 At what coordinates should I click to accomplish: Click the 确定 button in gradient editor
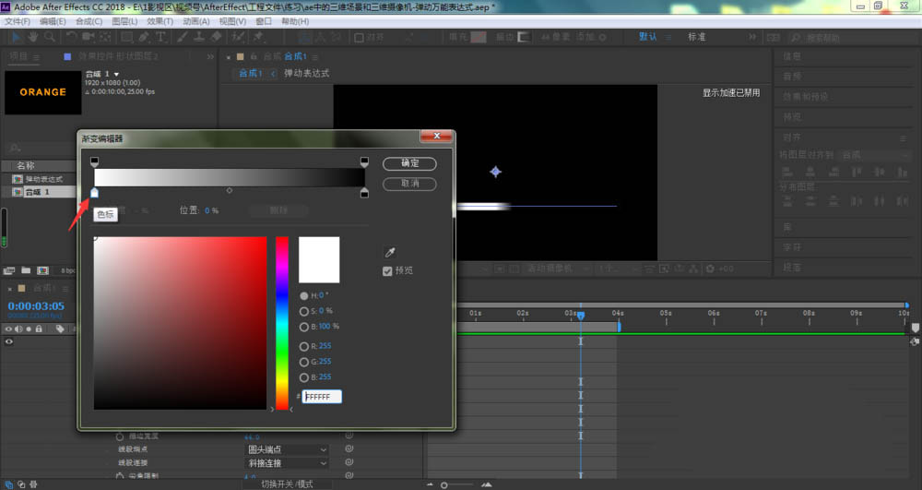409,163
